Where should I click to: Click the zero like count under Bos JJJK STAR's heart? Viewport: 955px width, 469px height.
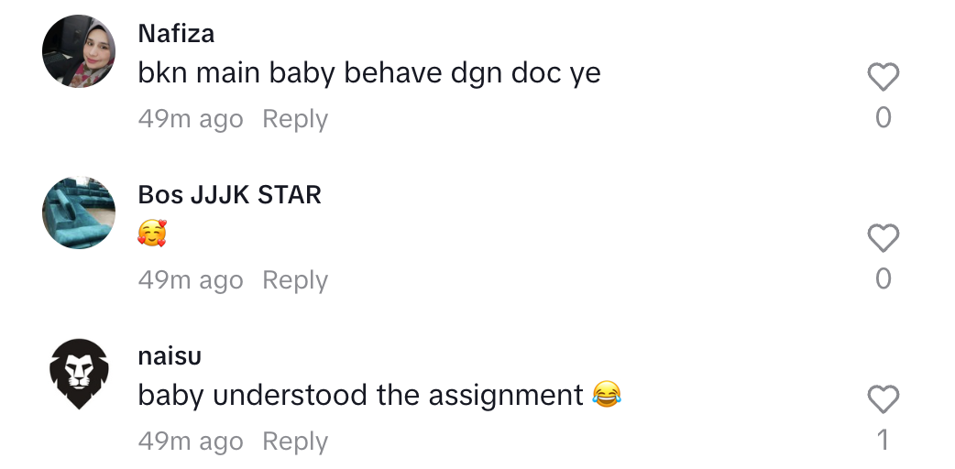click(884, 278)
